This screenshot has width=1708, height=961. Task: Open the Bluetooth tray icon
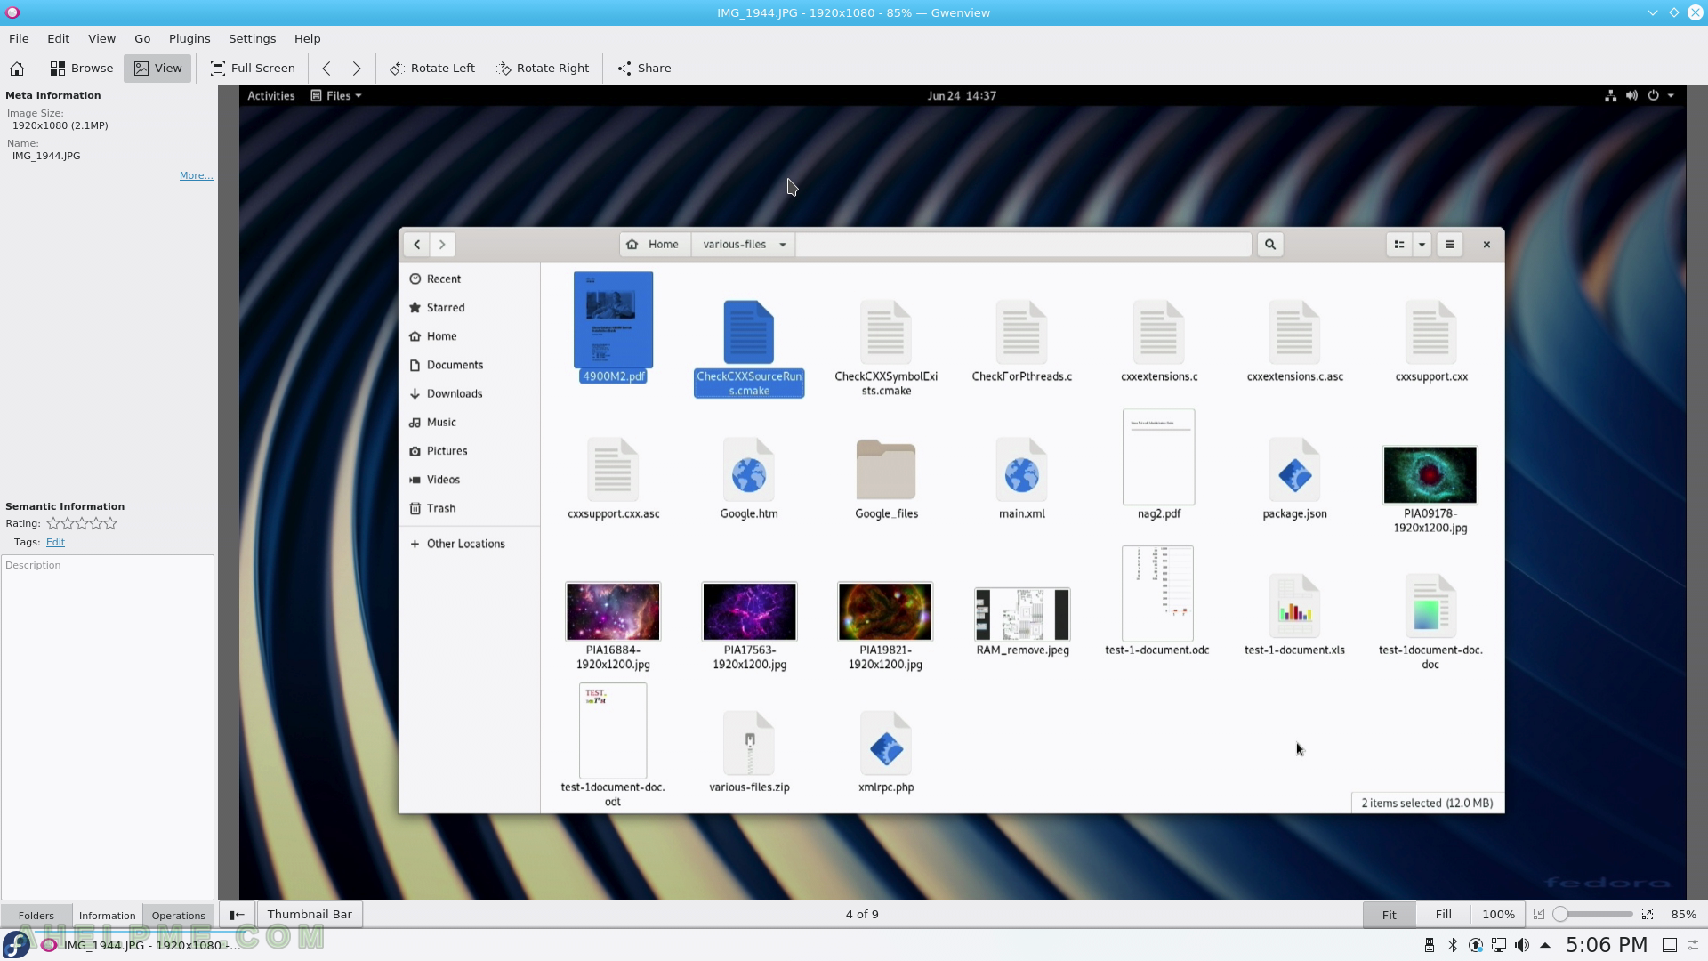(x=1453, y=946)
